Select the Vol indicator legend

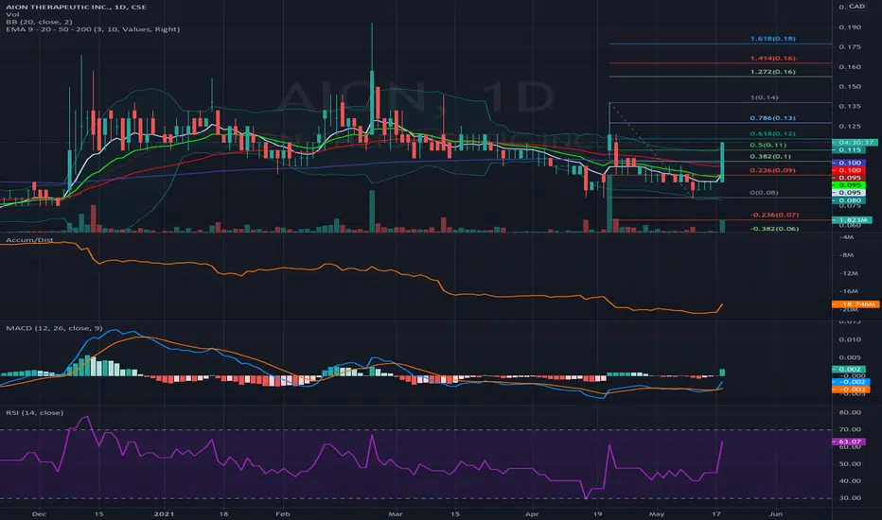(12, 14)
